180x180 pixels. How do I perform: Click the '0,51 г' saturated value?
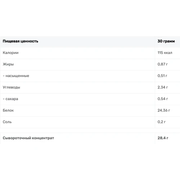[162, 76]
